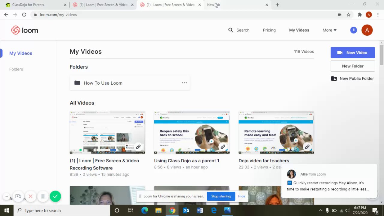Open File Explorer from the taskbar
This screenshot has width=384, height=216.
pyautogui.click(x=158, y=210)
